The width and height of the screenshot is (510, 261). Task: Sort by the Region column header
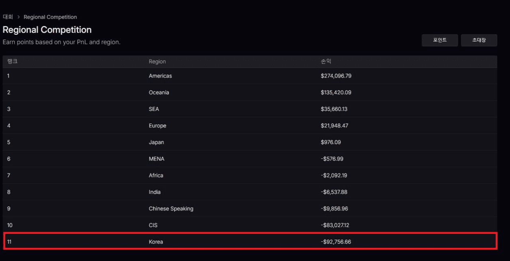[x=157, y=61]
